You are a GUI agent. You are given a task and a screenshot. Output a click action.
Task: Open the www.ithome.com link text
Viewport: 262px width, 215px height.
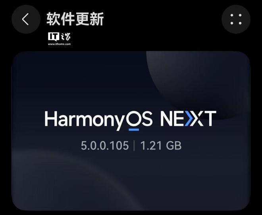tap(59, 44)
